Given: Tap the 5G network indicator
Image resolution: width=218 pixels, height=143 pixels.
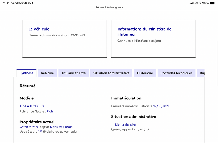Looking at the screenshot, I should click(196, 3).
